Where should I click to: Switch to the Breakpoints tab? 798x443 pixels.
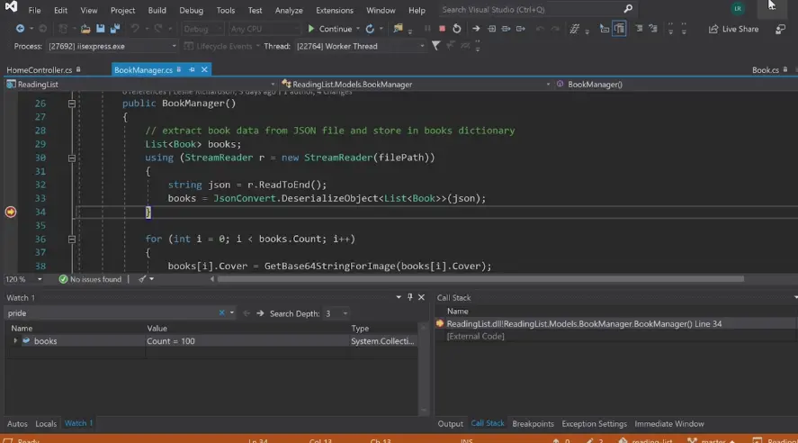(533, 424)
